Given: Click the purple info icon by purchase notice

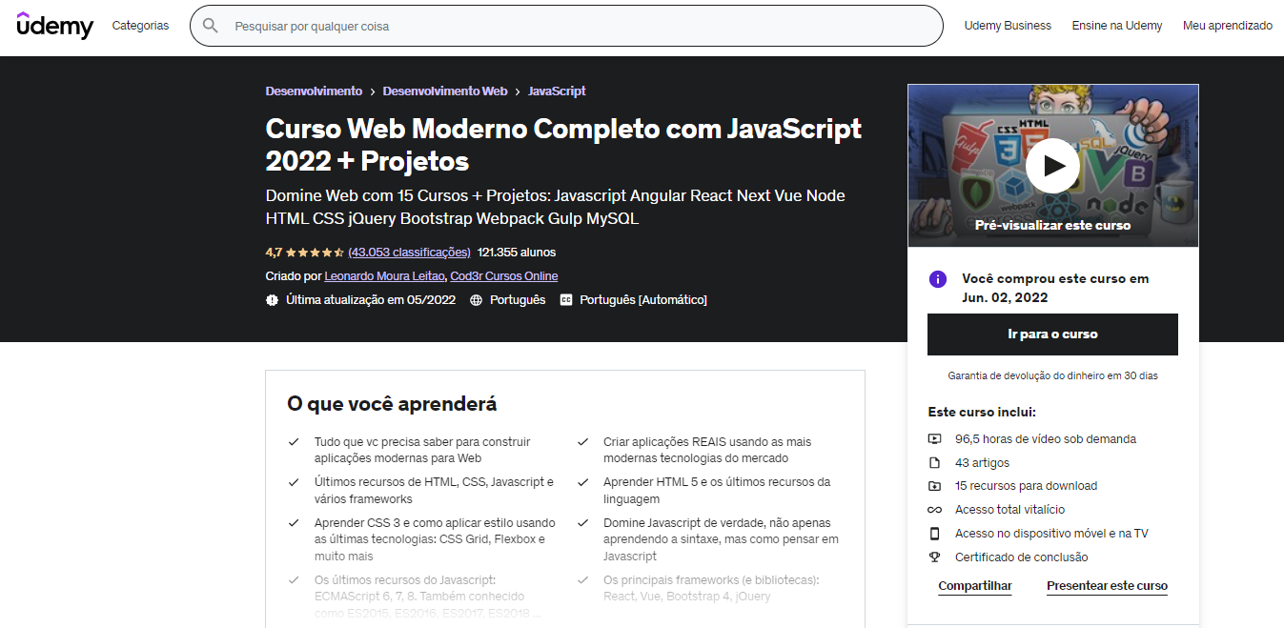Looking at the screenshot, I should (x=938, y=279).
